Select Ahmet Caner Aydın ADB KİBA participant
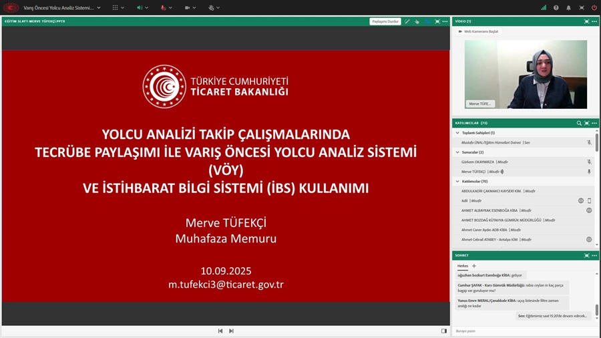Image resolution: width=601 pixels, height=338 pixels. click(x=523, y=230)
